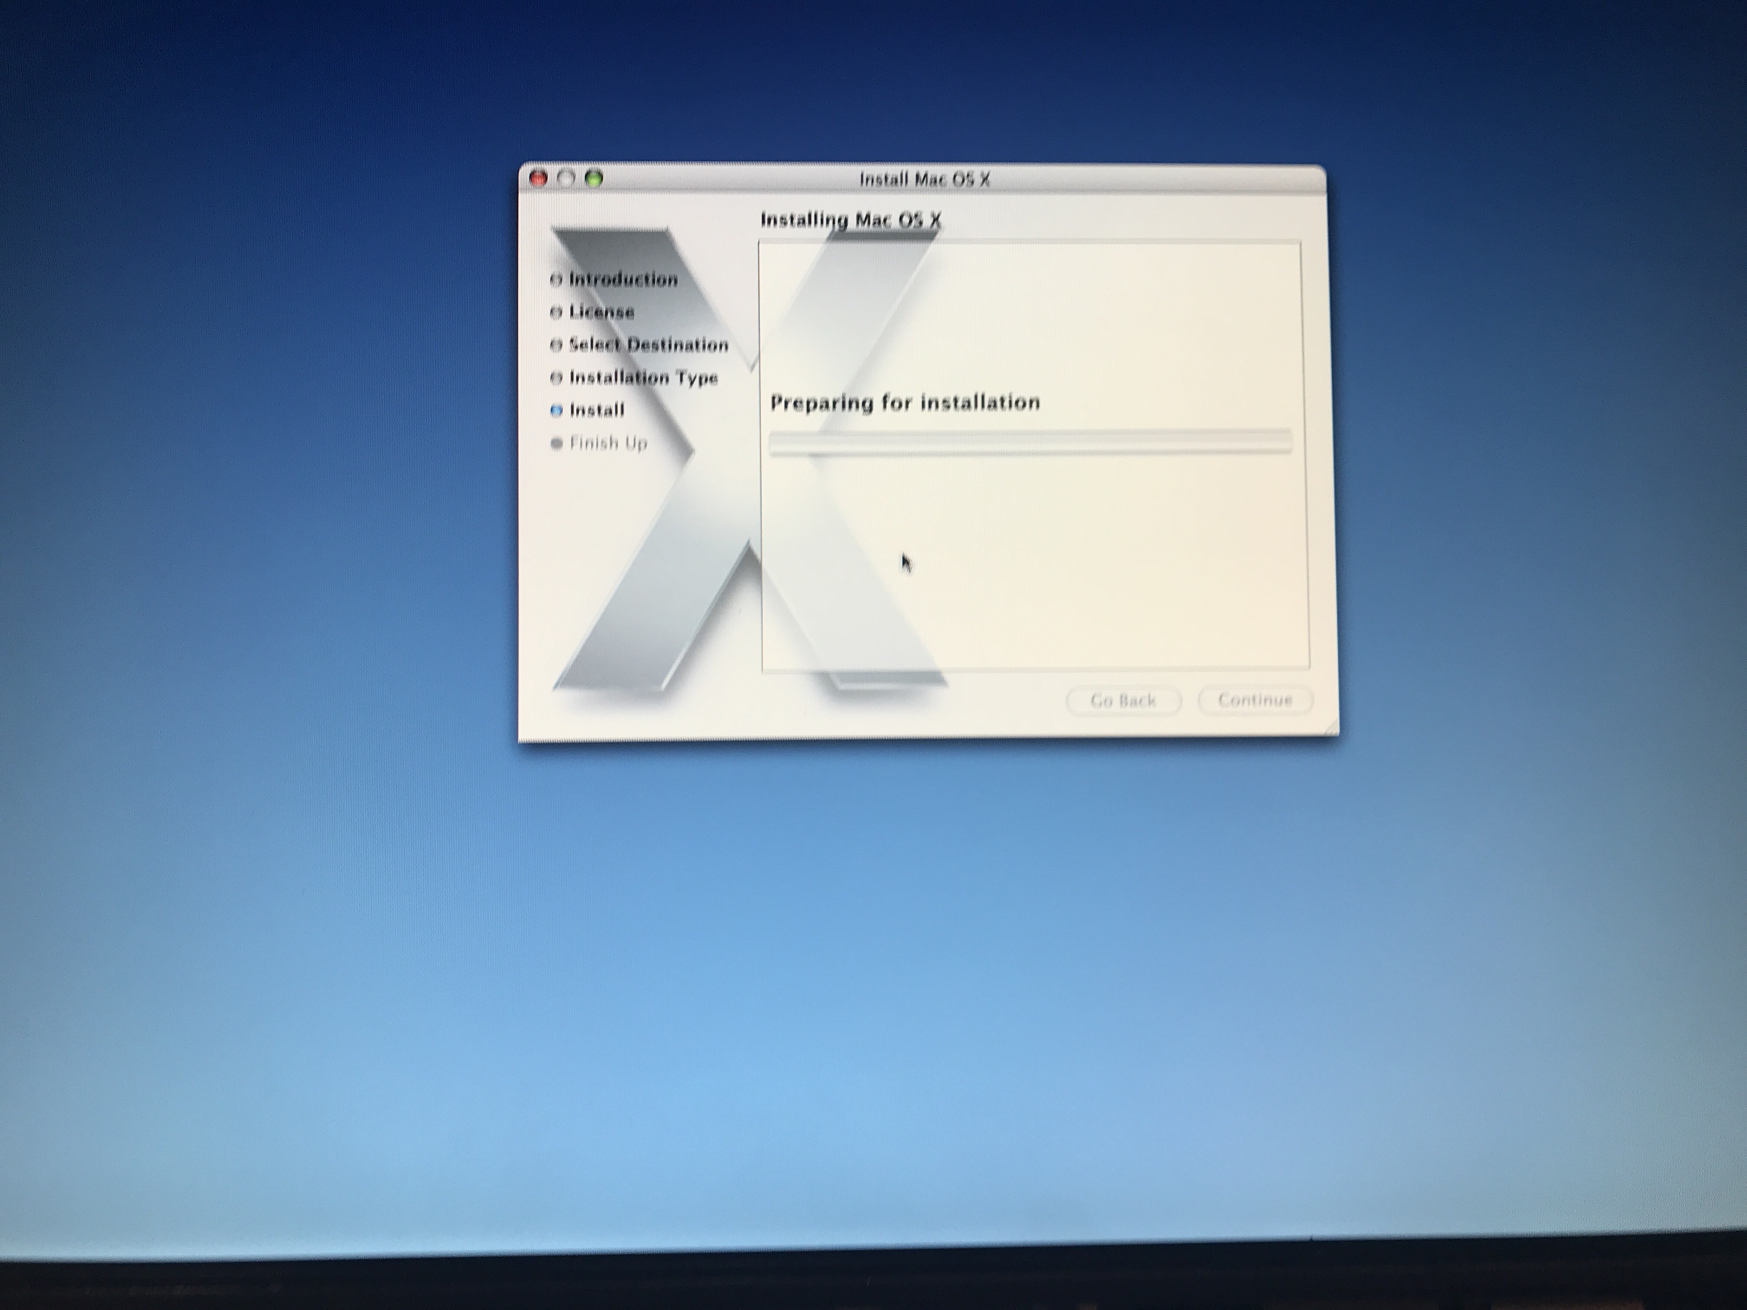Select the Finish Up step
This screenshot has height=1310, width=1747.
pos(608,443)
